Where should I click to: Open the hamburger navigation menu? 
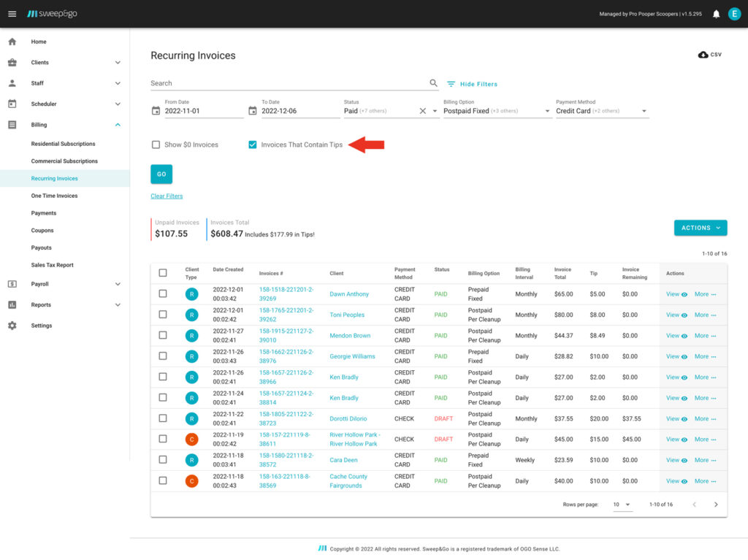[12, 14]
